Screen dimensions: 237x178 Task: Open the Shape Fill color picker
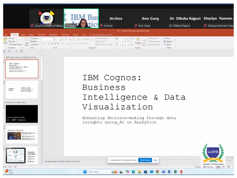[153, 38]
